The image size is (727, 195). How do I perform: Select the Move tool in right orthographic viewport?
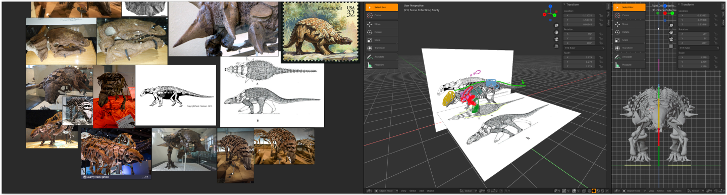629,24
